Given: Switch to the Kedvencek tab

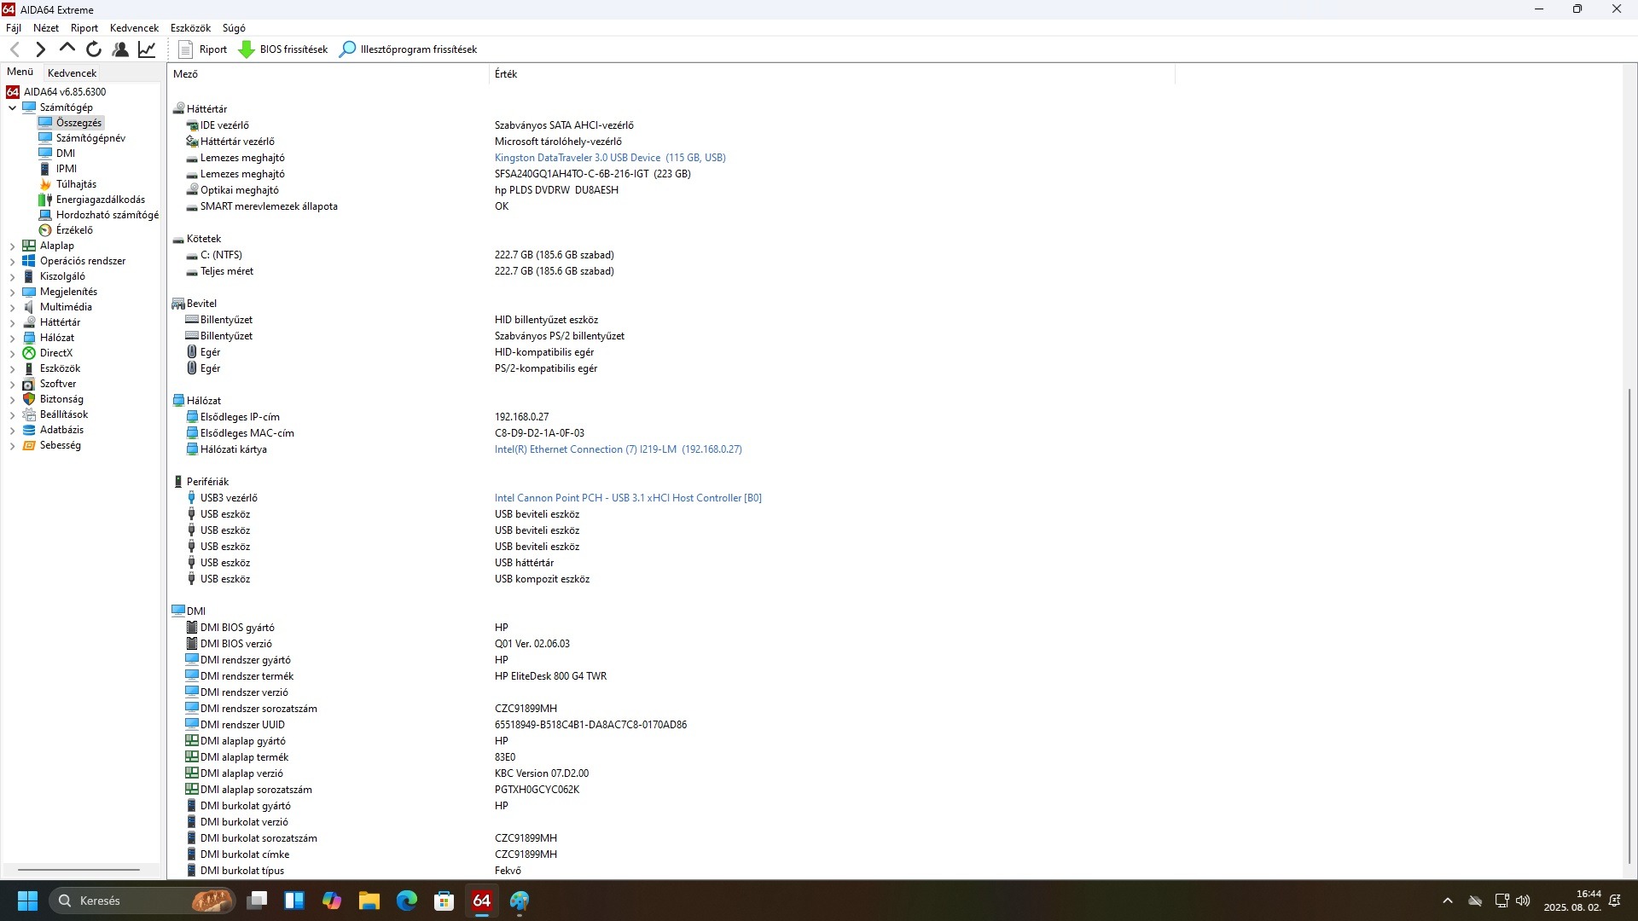Looking at the screenshot, I should click(72, 73).
